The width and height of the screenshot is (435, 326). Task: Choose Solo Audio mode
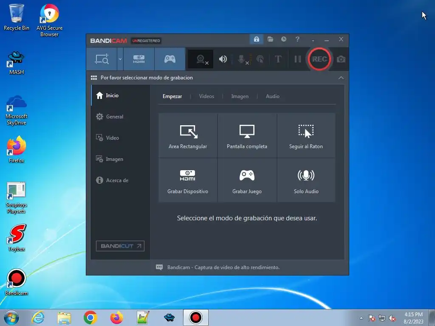click(306, 180)
